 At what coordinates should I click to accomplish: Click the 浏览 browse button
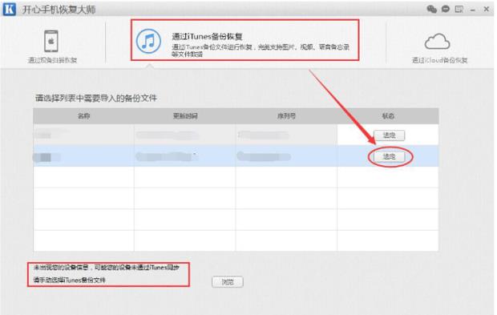click(228, 281)
